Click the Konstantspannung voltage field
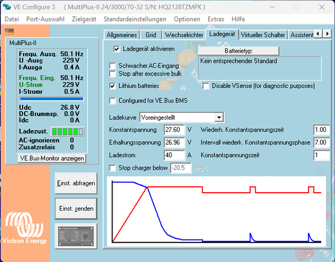Viewport: 335px width, 262px height. click(x=174, y=130)
